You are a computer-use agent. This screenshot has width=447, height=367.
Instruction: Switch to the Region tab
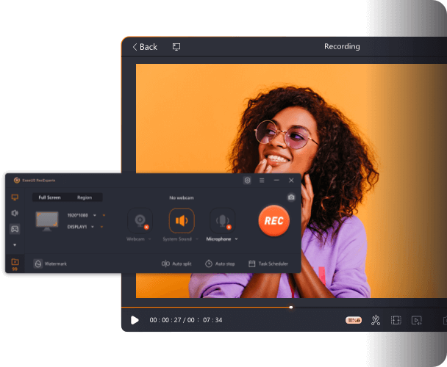coord(85,197)
